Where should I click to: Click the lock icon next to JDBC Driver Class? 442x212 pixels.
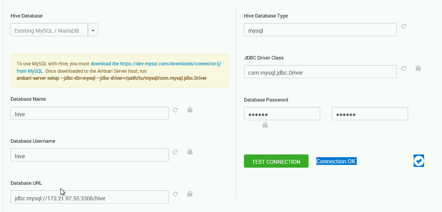(x=418, y=68)
